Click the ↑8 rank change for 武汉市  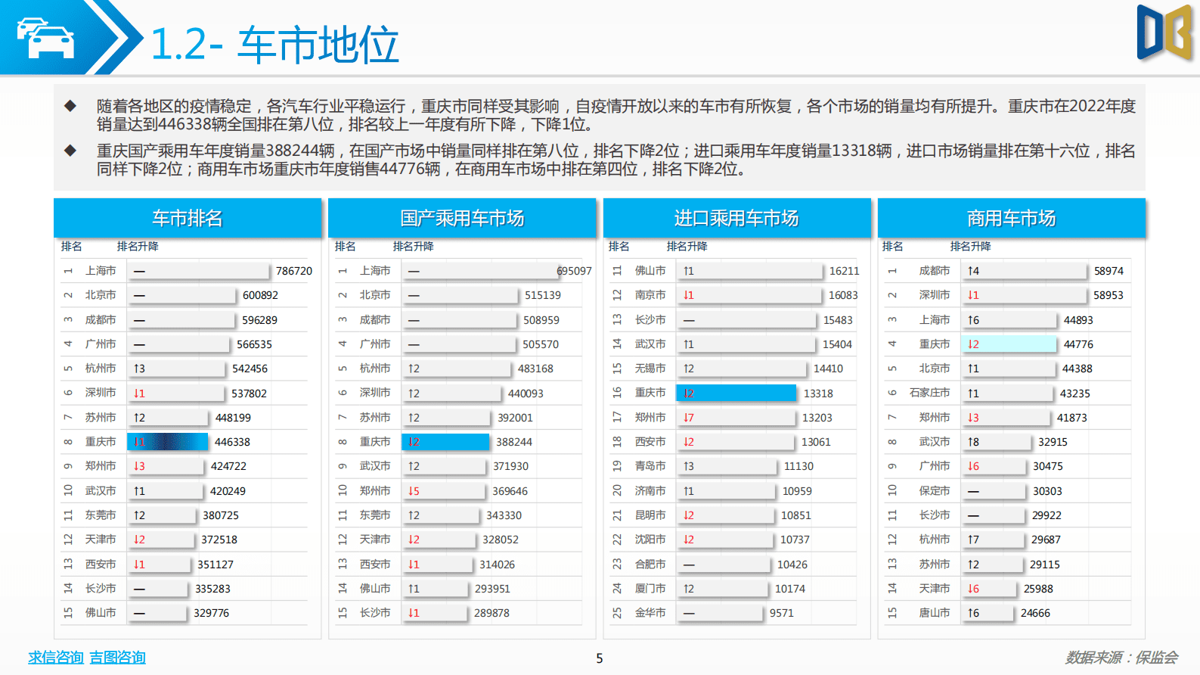tap(973, 442)
